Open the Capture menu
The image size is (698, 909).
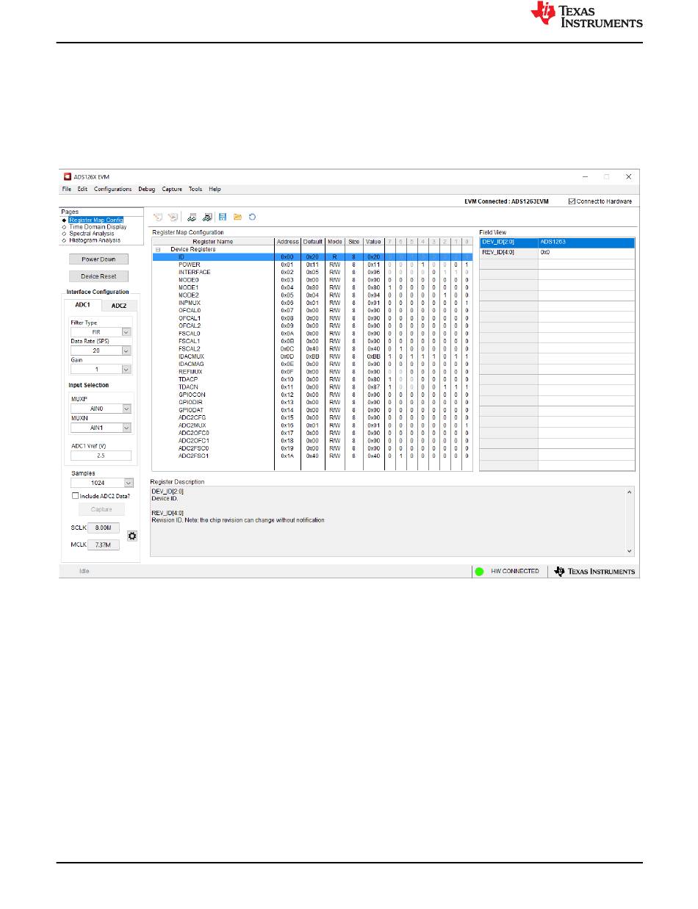[x=172, y=189]
